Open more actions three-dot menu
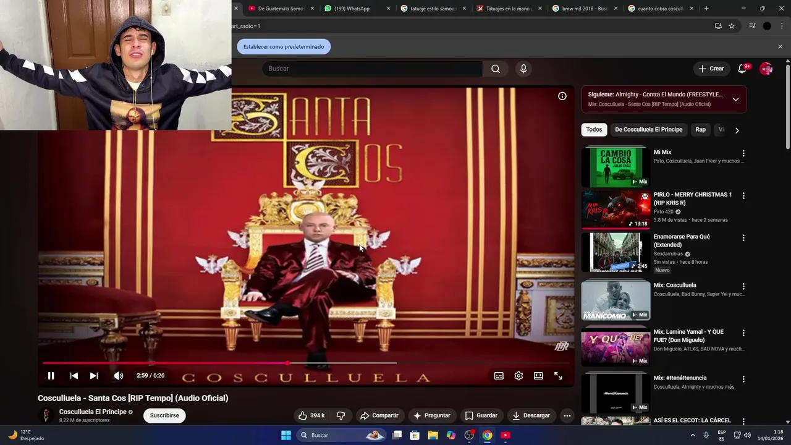The image size is (791, 445). pyautogui.click(x=567, y=415)
